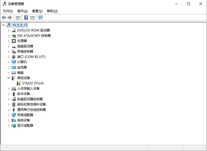Click the storage controller icon
207x151 pixels.
coord(14,52)
